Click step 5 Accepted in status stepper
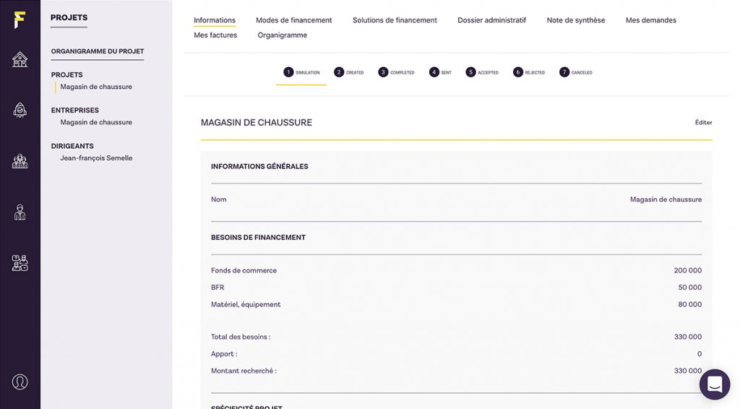Image resolution: width=740 pixels, height=409 pixels. [x=482, y=72]
